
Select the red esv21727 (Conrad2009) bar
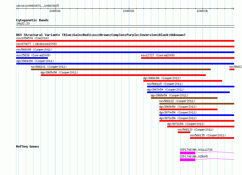click(x=188, y=58)
